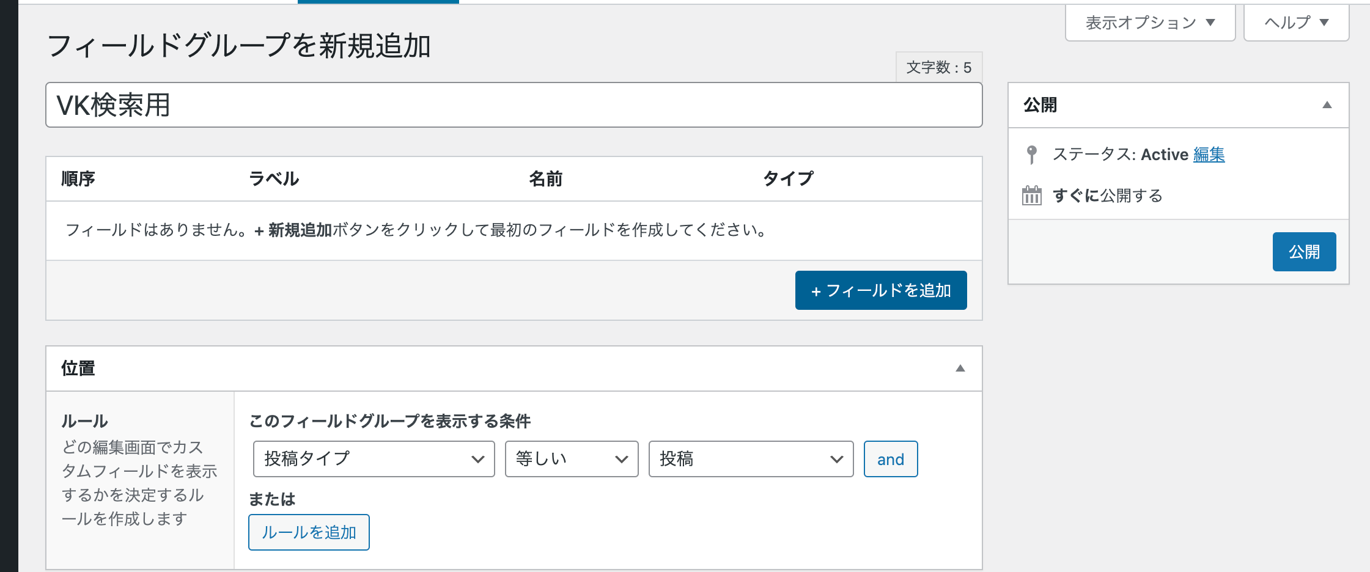This screenshot has height=572, width=1370.
Task: Click the 順序 column header
Action: tap(78, 178)
